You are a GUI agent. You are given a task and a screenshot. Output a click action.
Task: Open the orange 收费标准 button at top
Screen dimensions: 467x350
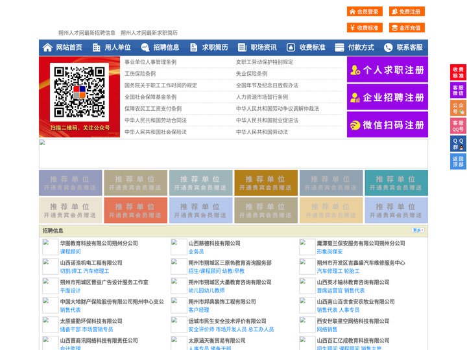(365, 28)
